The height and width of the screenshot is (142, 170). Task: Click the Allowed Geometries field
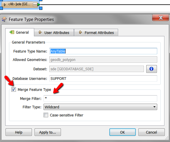pos(103,60)
